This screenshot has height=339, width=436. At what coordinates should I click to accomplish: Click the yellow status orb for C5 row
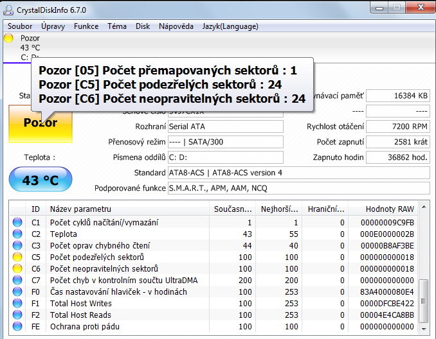coord(18,257)
